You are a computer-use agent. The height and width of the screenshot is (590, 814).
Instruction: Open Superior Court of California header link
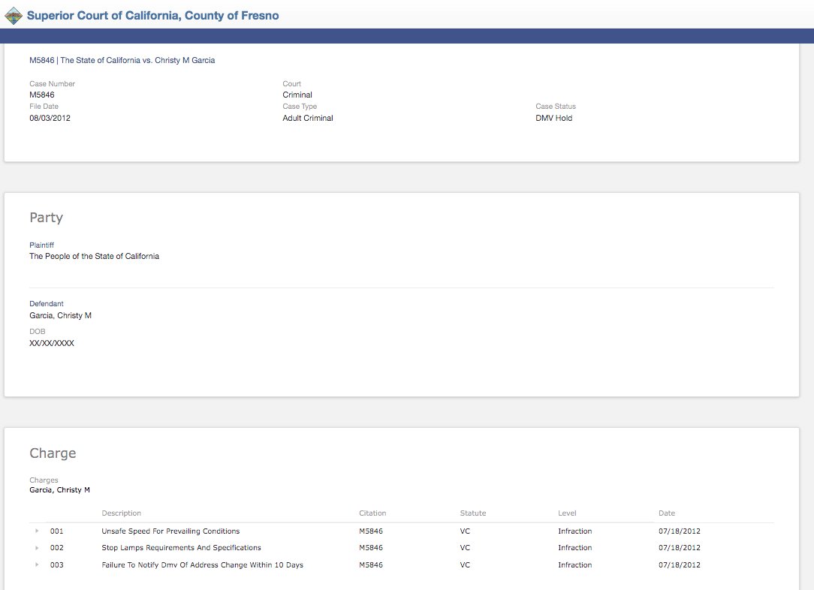pyautogui.click(x=152, y=16)
